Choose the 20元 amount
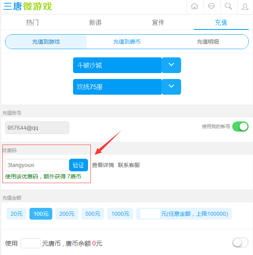Viewport: 253px width, 255px height. click(16, 214)
